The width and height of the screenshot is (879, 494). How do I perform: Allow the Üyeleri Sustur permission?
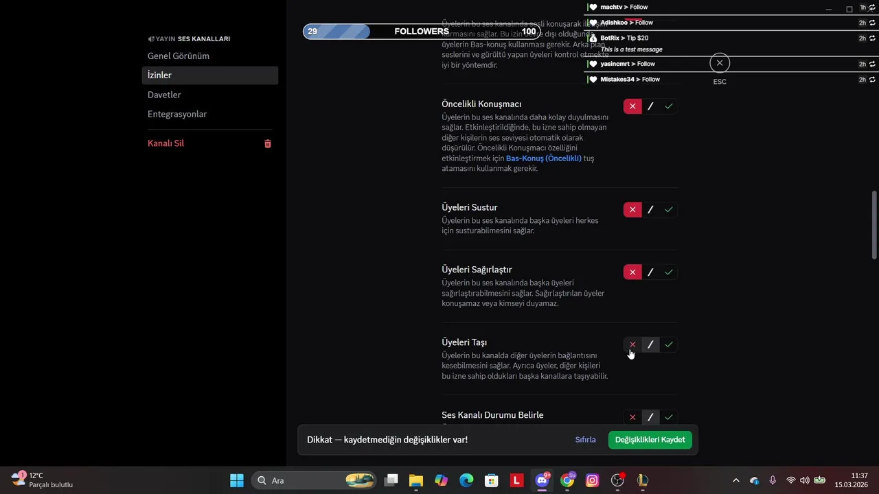tap(669, 209)
